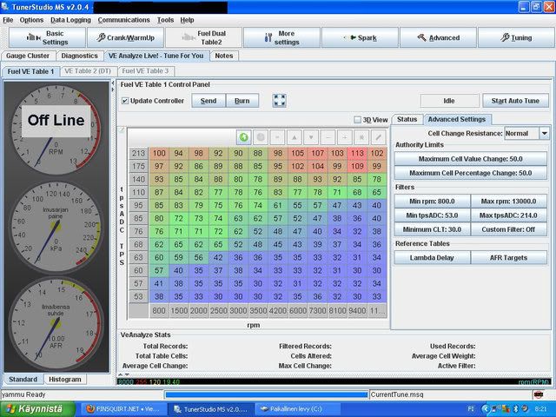Open the Crank/WarmUp settings

pyautogui.click(x=125, y=37)
